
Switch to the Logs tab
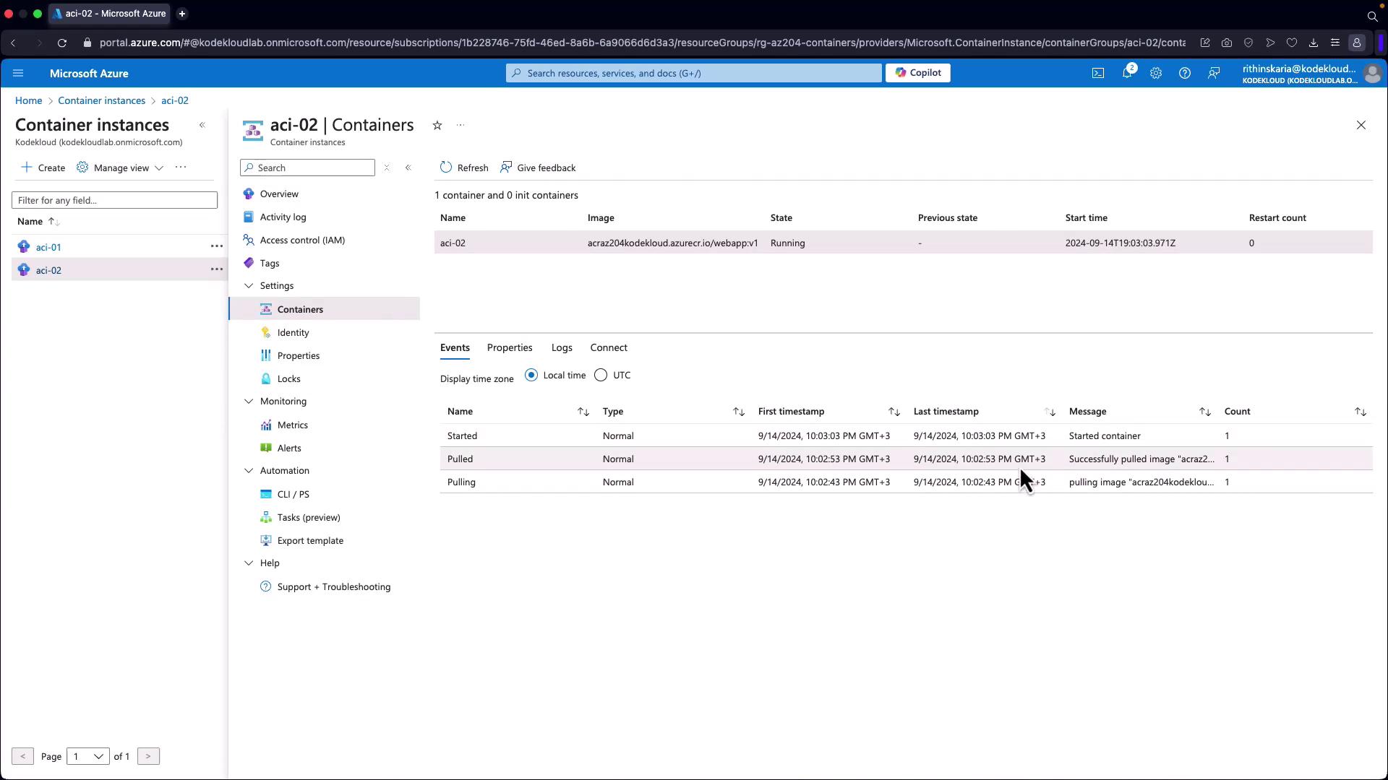(x=561, y=347)
